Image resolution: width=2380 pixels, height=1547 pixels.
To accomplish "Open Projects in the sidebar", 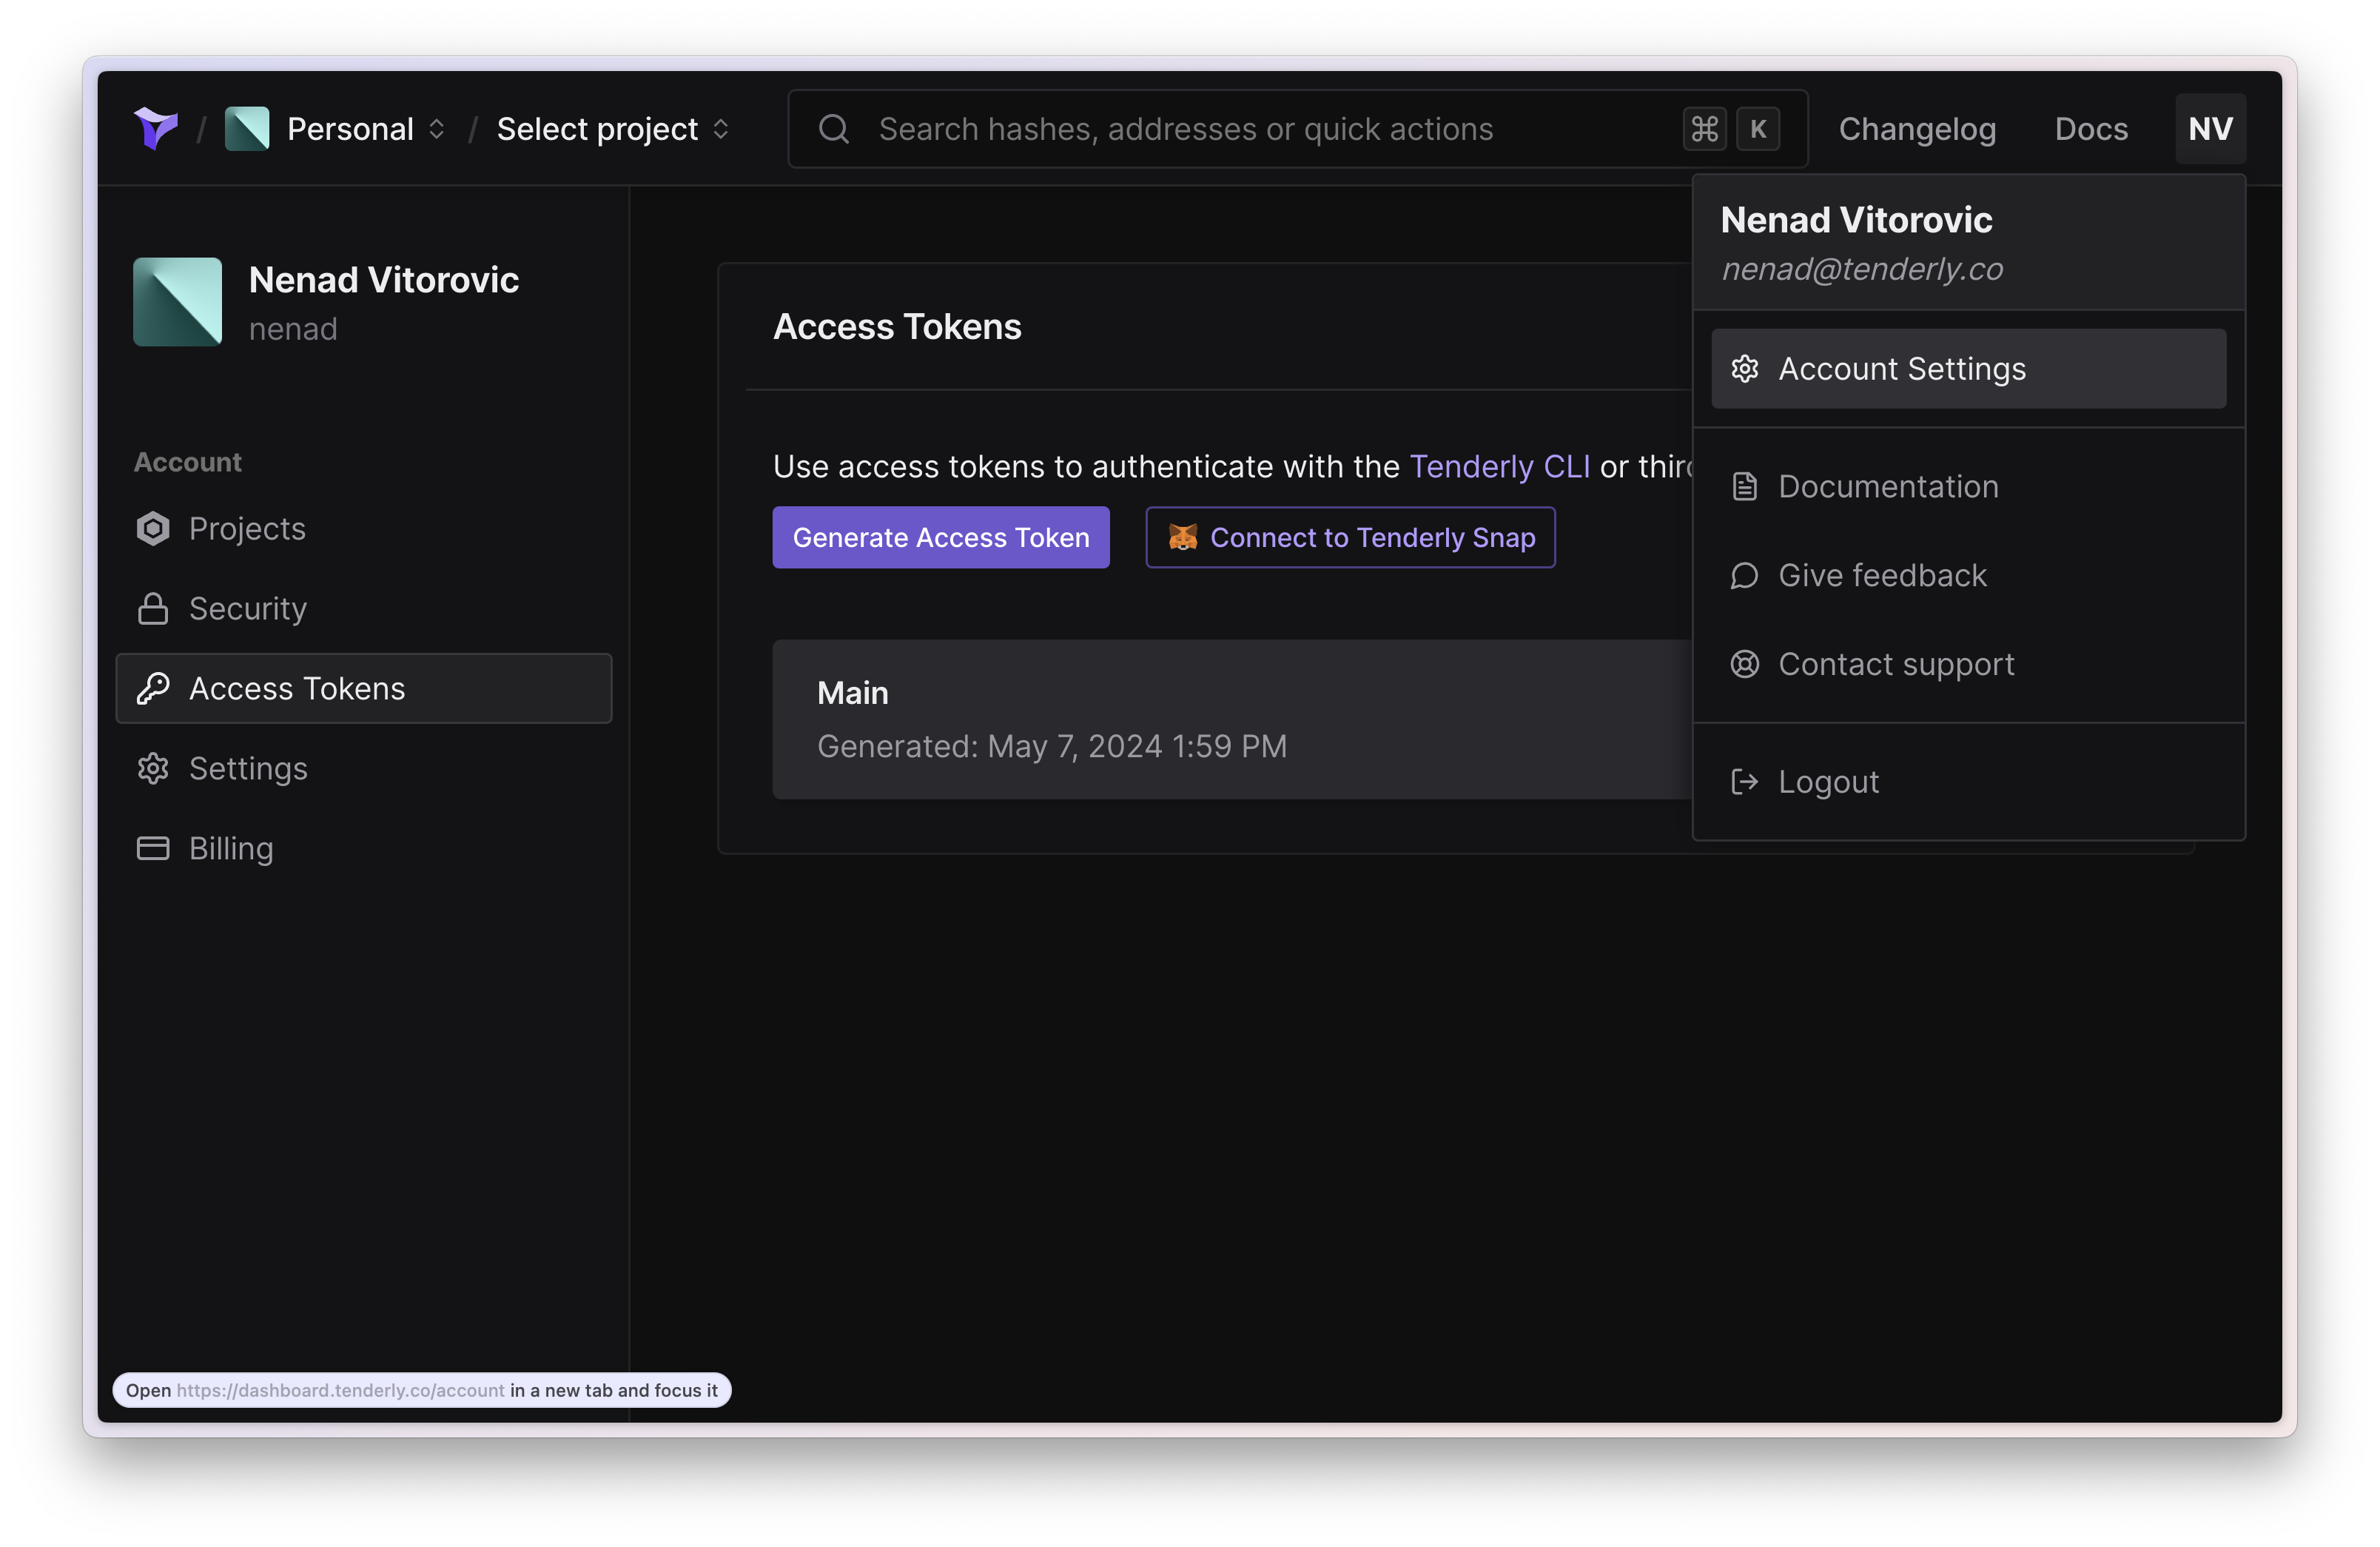I will 364,528.
